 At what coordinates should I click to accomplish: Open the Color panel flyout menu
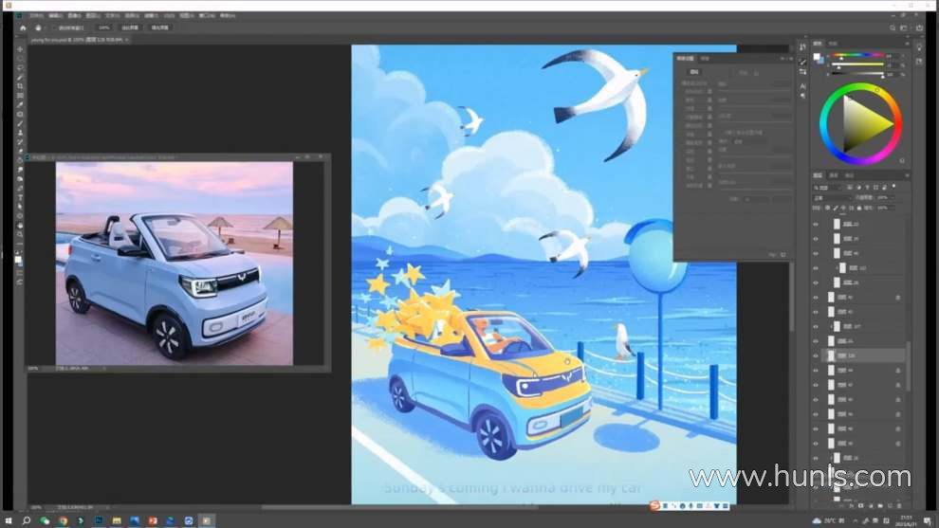[x=908, y=43]
